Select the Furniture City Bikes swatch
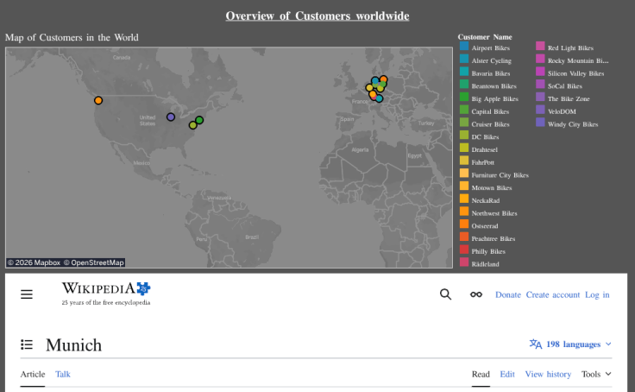The height and width of the screenshot is (392, 635). pos(464,174)
